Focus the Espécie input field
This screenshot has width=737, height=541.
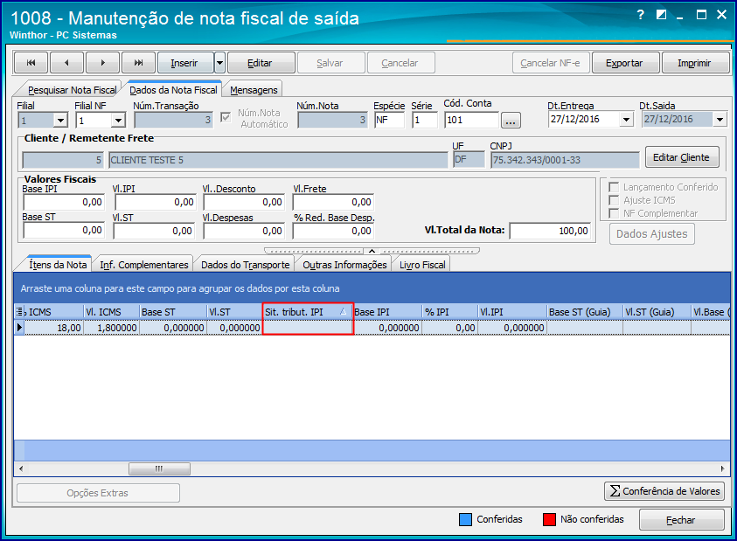[389, 120]
